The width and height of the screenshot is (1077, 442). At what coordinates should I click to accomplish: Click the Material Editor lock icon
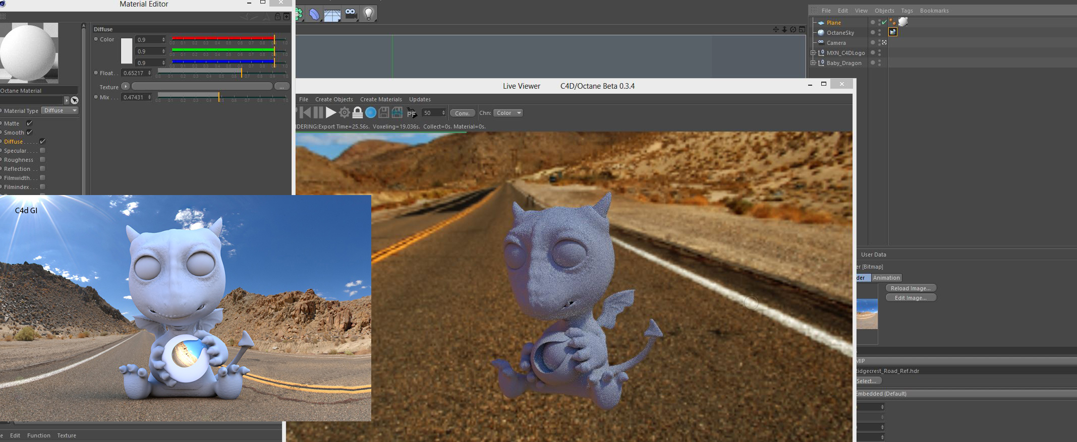pos(277,17)
